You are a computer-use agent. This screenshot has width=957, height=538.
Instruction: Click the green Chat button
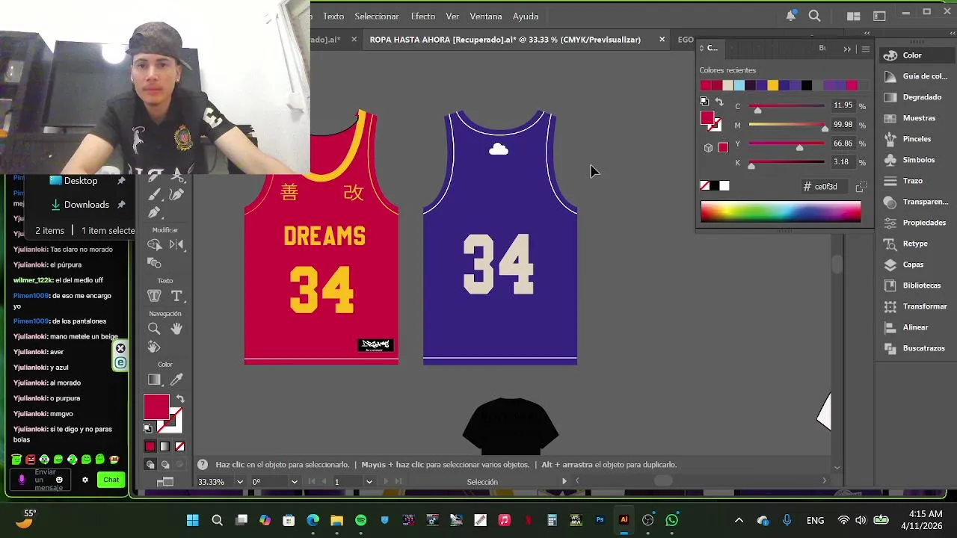[111, 480]
